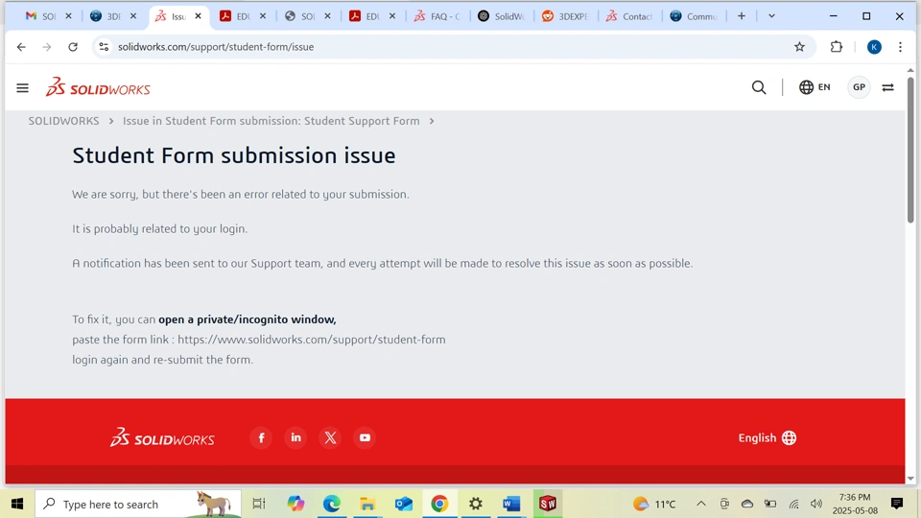This screenshot has height=518, width=921.
Task: Open a new browser tab
Action: tap(742, 16)
